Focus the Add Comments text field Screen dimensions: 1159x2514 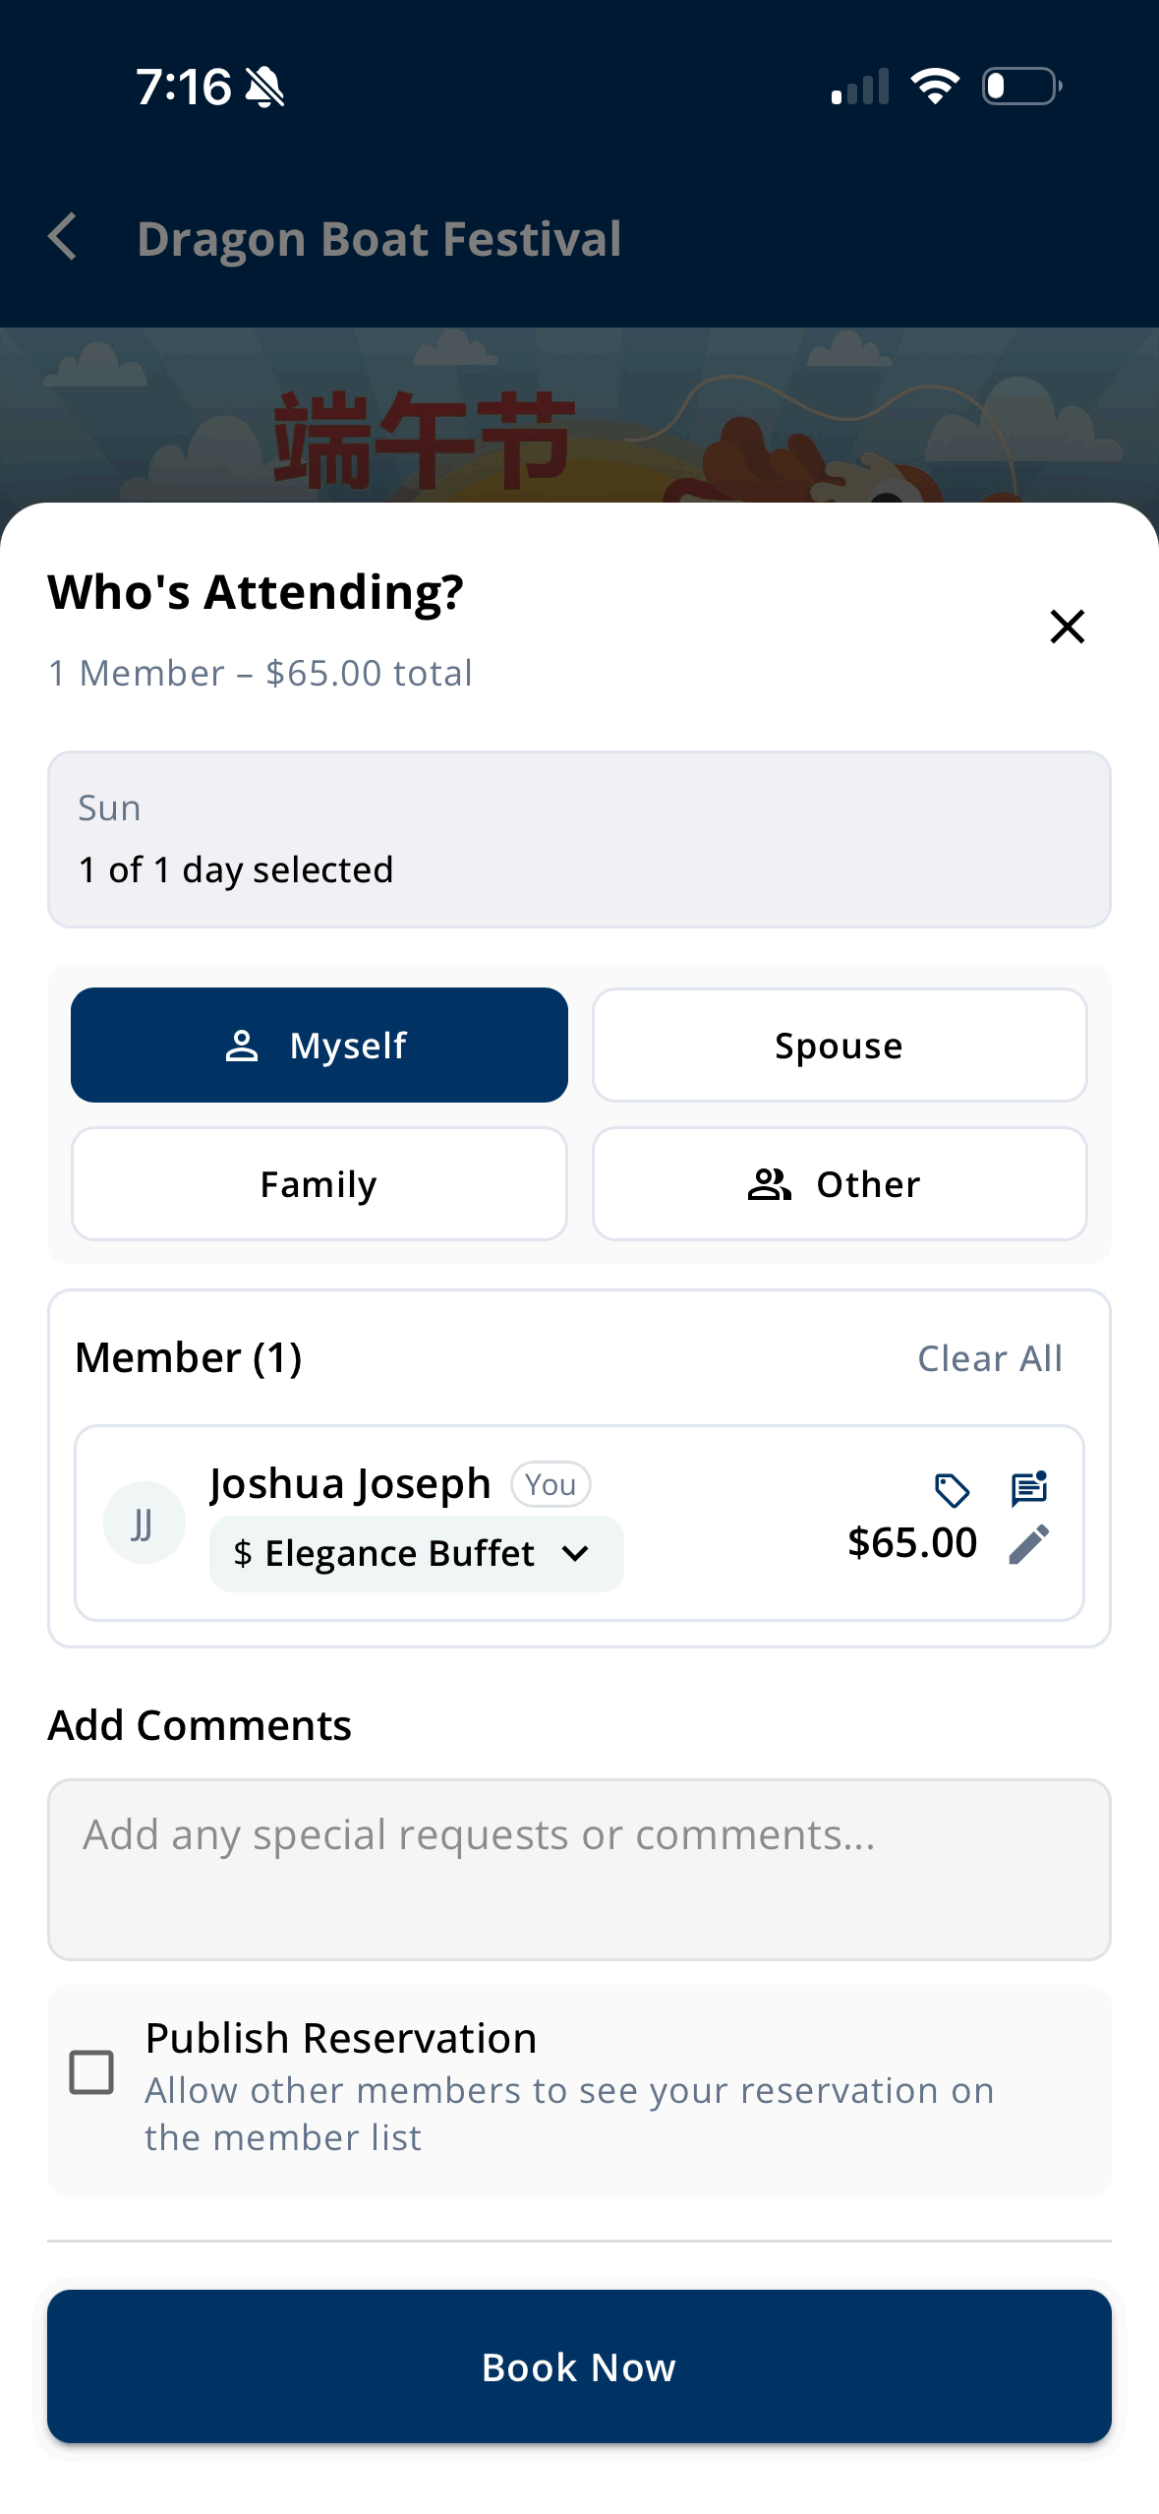coord(579,1869)
